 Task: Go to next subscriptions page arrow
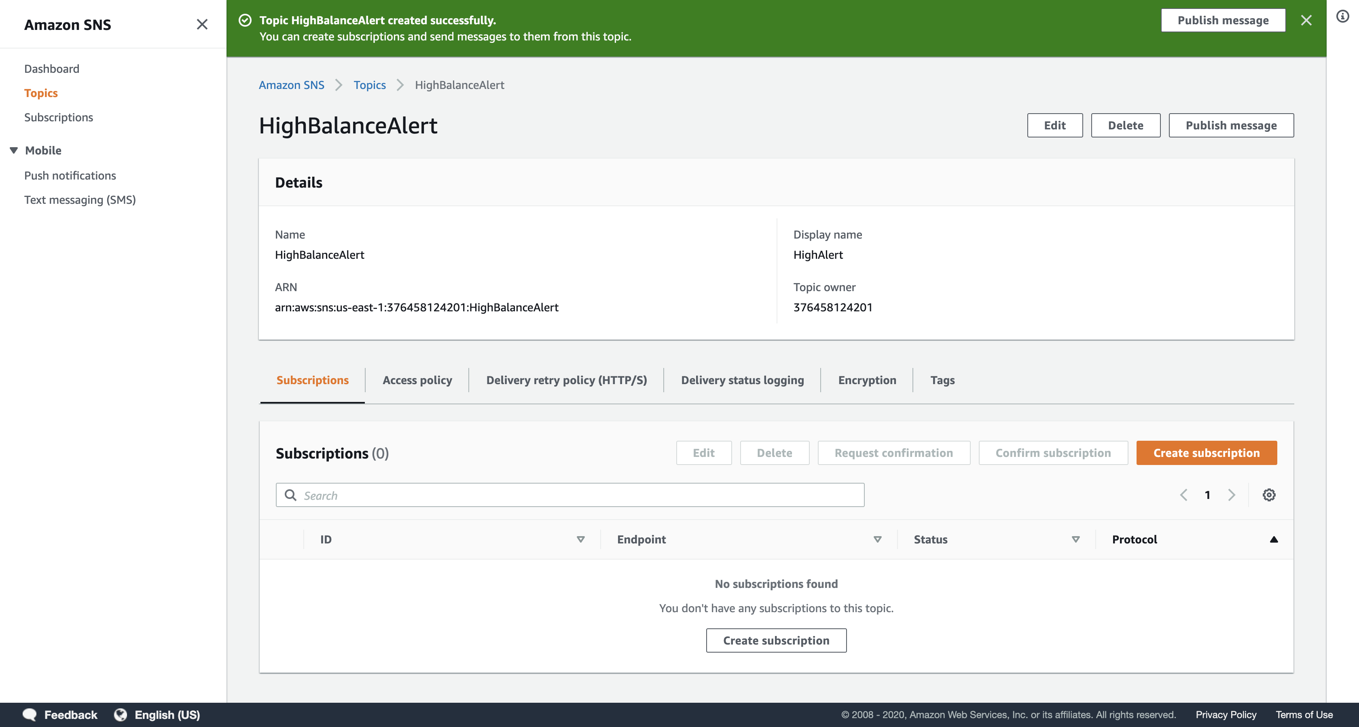pos(1231,495)
